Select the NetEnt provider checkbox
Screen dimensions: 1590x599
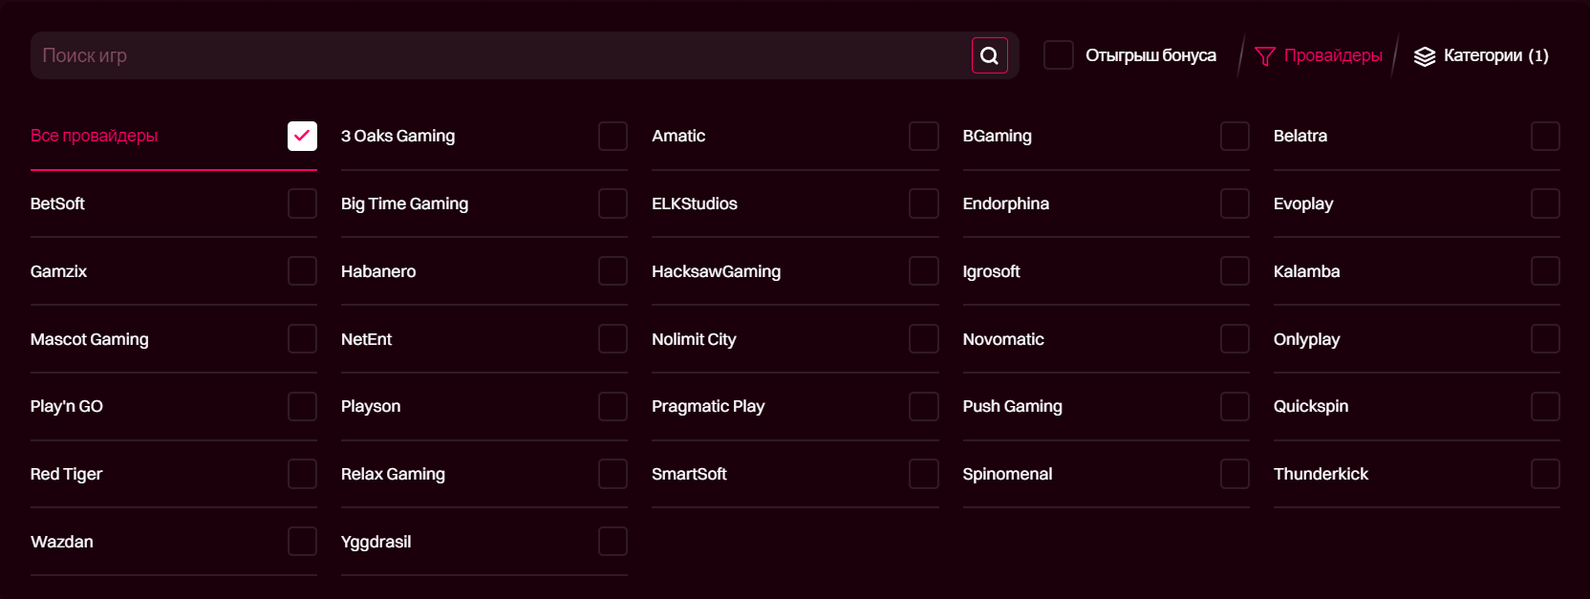(x=612, y=338)
